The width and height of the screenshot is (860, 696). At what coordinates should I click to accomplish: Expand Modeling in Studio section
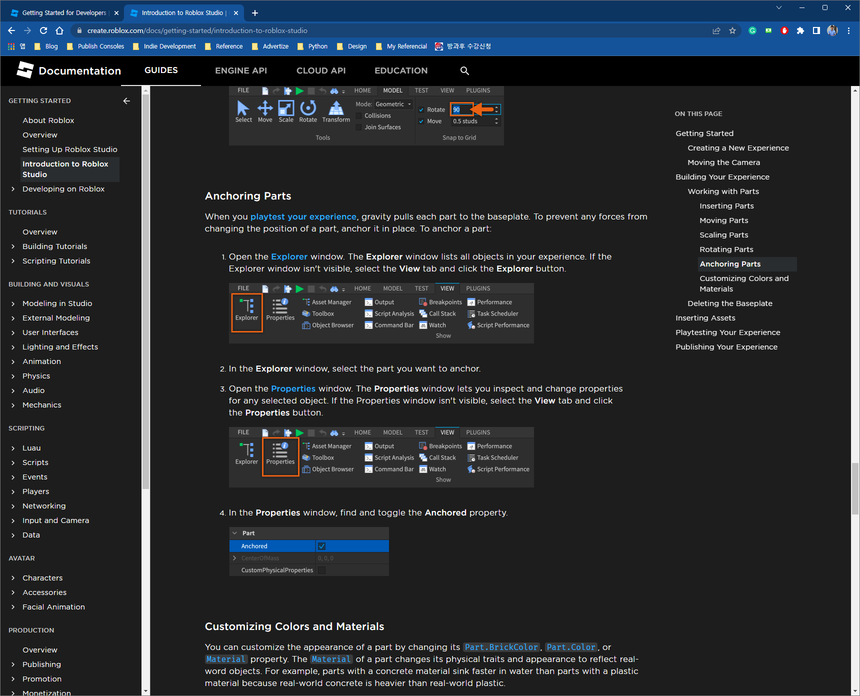tap(13, 303)
